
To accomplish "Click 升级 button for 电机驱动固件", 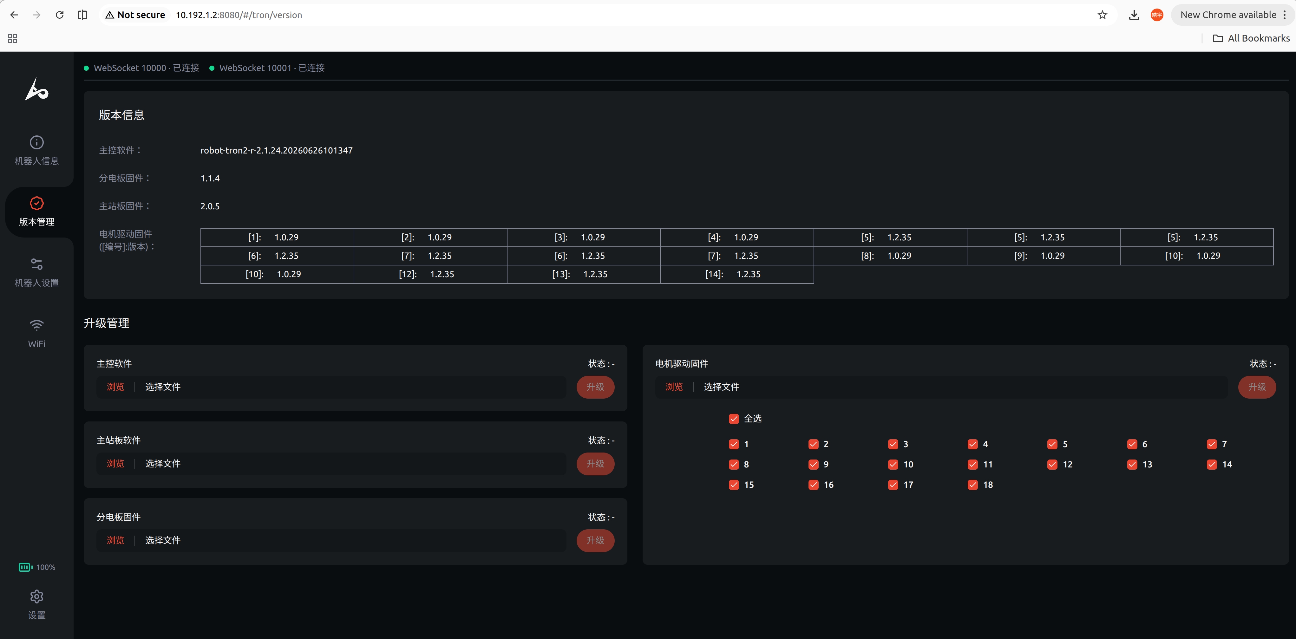I will point(1257,387).
